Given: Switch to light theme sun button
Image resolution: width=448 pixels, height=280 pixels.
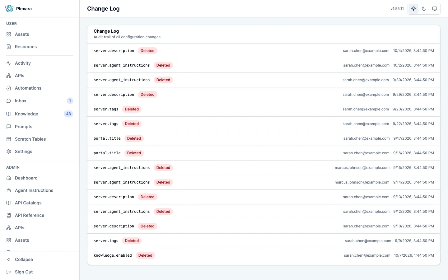Looking at the screenshot, I should pos(413,9).
